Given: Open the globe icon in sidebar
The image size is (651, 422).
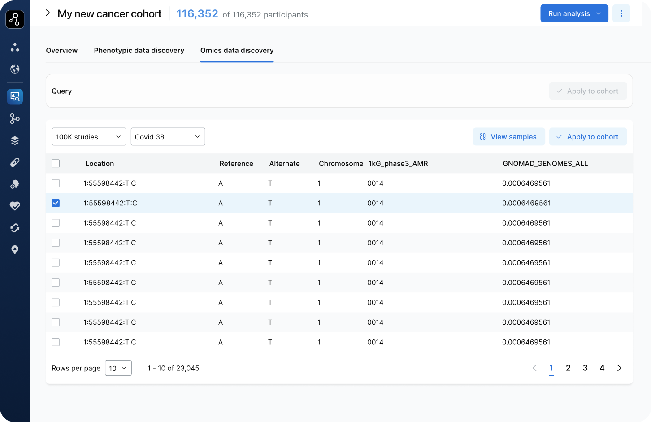Looking at the screenshot, I should [15, 69].
